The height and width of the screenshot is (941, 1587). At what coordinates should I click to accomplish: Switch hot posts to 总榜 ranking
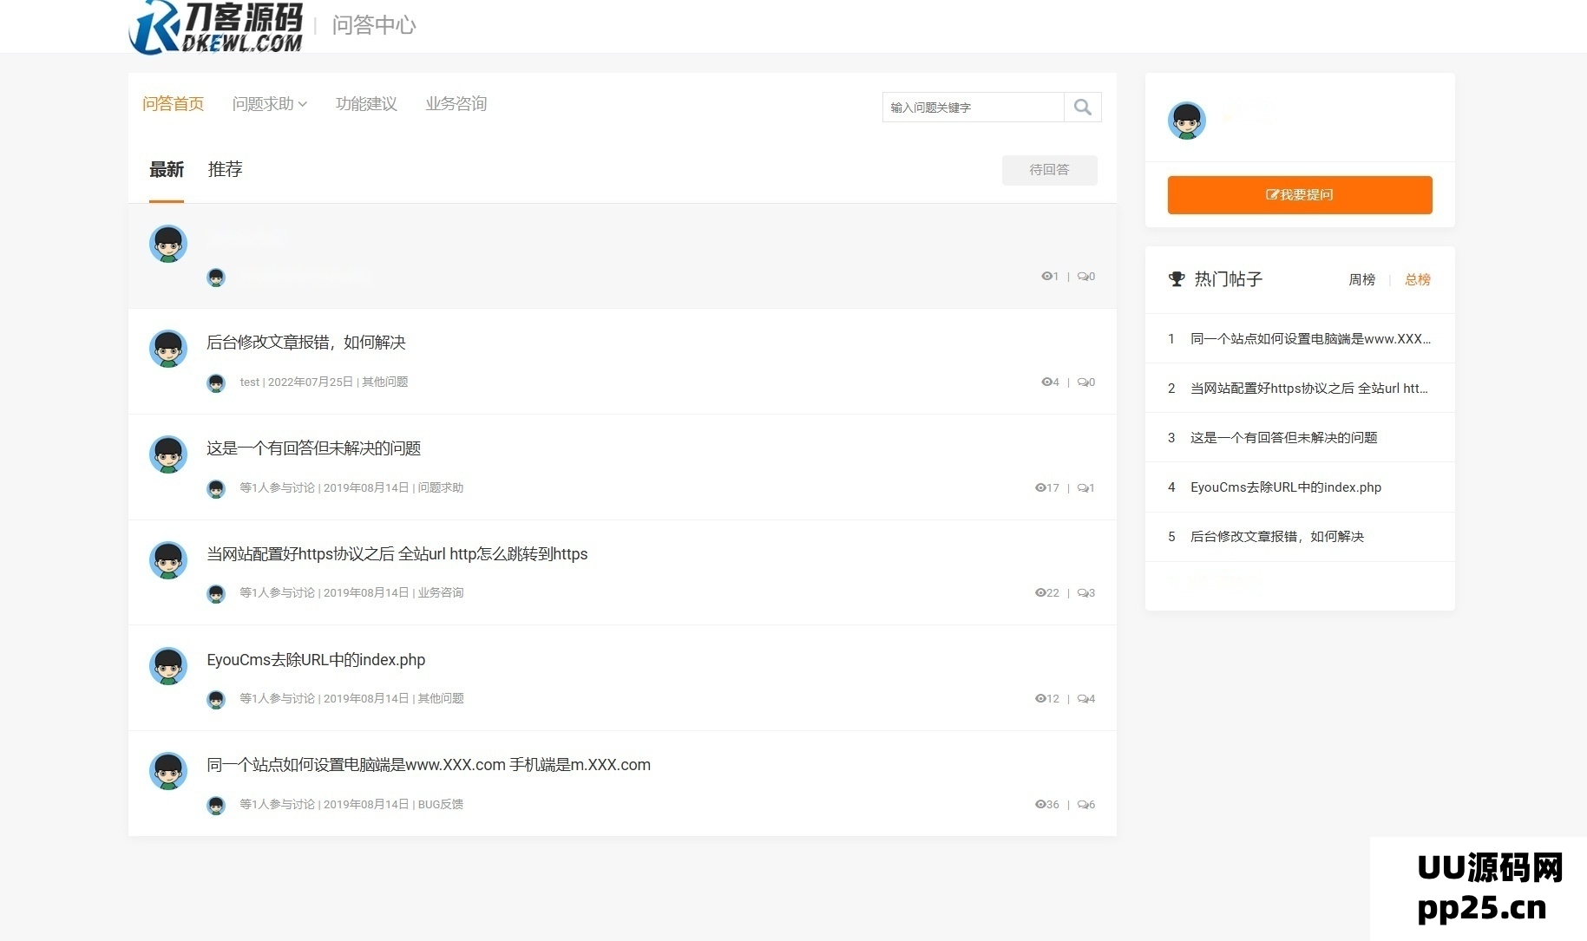(x=1417, y=279)
